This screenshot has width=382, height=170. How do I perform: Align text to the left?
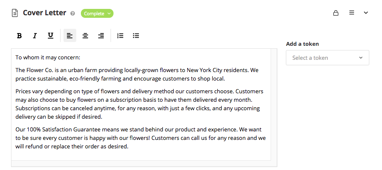pyautogui.click(x=70, y=36)
